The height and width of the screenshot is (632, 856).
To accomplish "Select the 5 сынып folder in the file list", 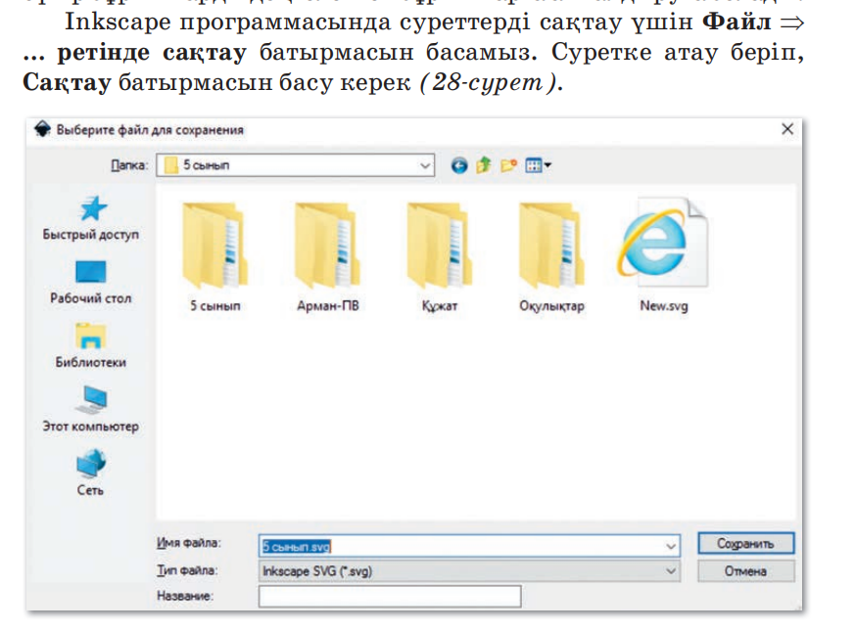I will click(215, 257).
